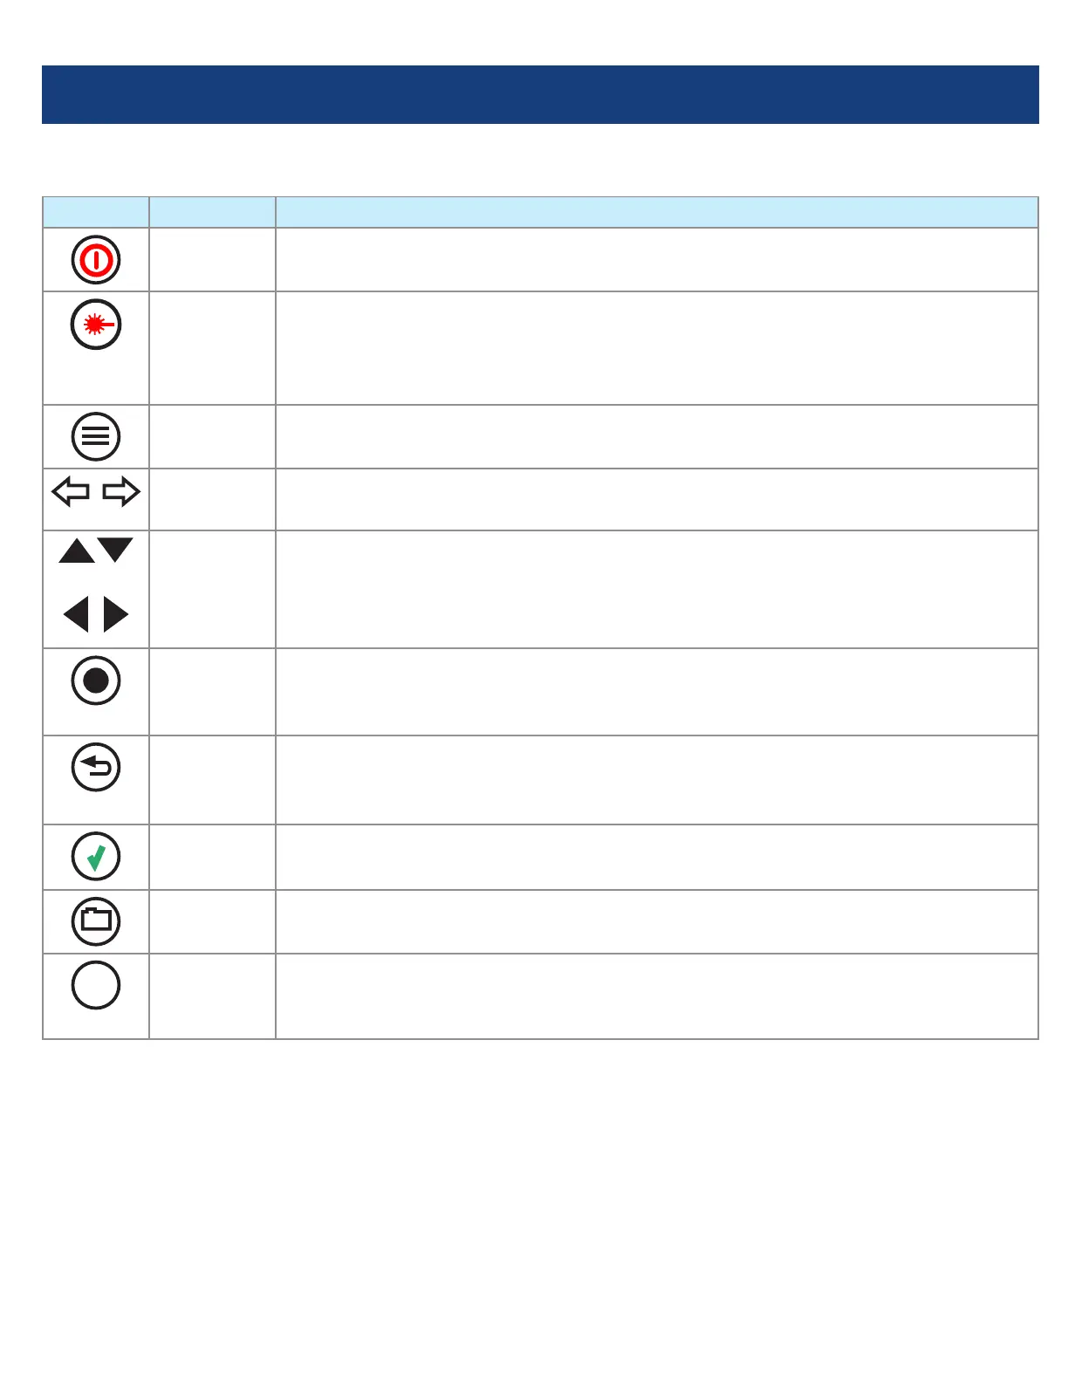Click the green checkmark circle icon
The height and width of the screenshot is (1382, 1068).
click(96, 857)
